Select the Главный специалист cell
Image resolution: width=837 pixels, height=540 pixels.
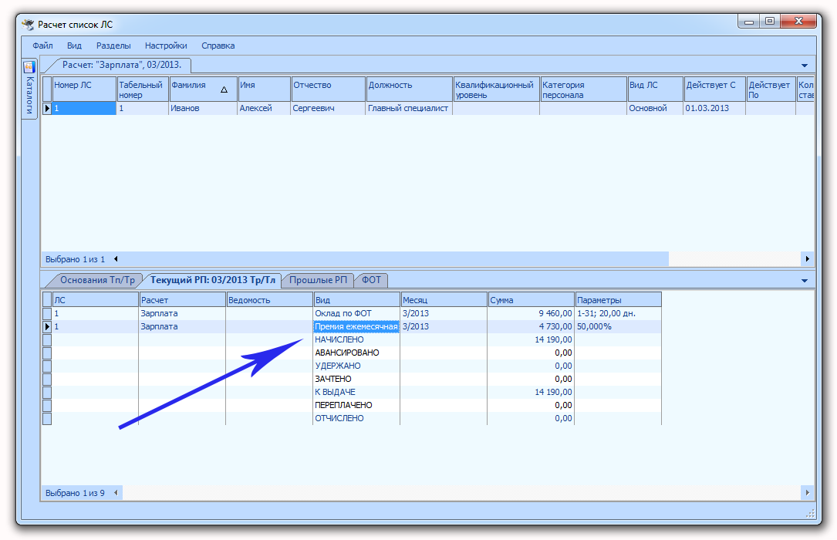click(410, 108)
